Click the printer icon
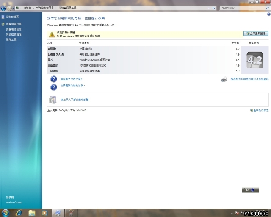The height and width of the screenshot is (217, 271). point(224,79)
